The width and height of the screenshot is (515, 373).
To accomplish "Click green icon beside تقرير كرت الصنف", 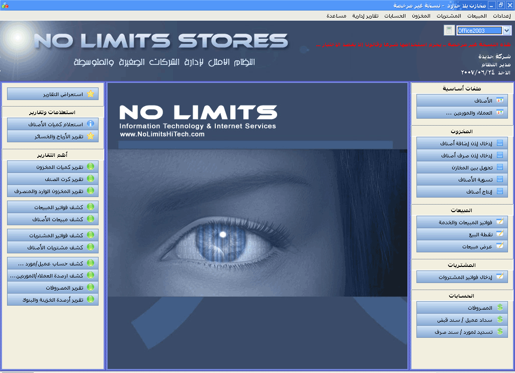I will pos(91,178).
